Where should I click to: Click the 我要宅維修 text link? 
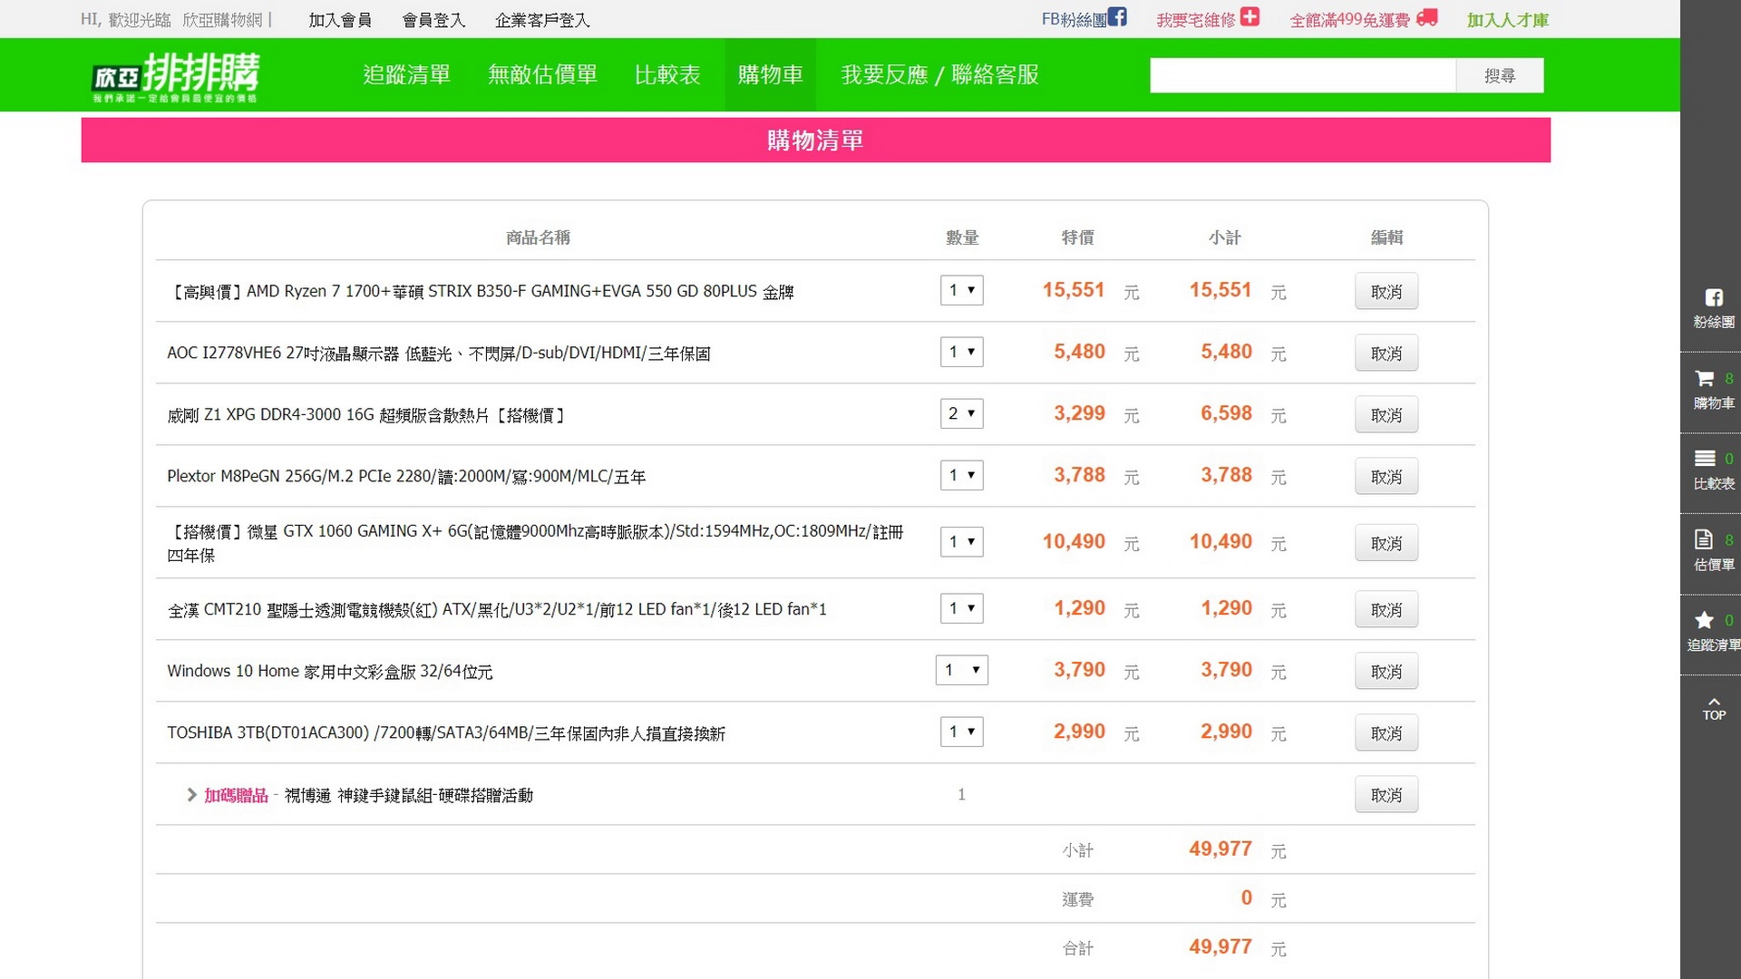[x=1196, y=20]
